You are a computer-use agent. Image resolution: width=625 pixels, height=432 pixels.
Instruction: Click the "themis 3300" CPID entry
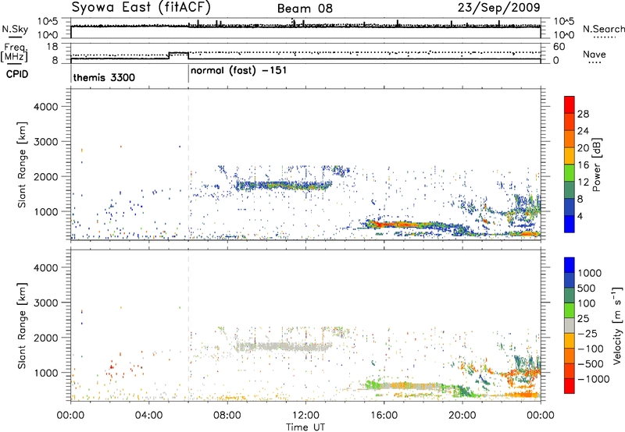point(104,77)
